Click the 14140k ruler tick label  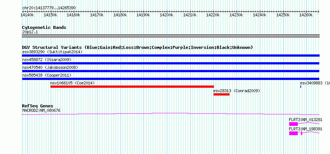[27, 15]
